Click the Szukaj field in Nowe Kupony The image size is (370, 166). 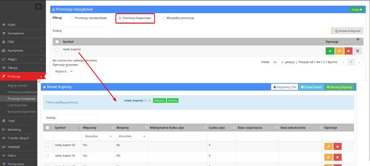point(77,118)
